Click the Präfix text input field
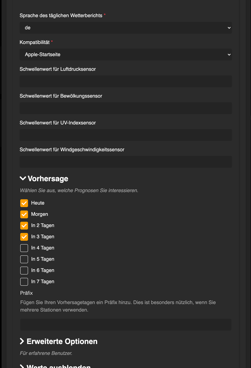Image resolution: width=251 pixels, height=368 pixels. click(126, 325)
